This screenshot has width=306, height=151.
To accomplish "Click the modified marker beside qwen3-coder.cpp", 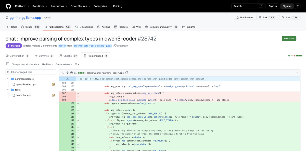I will pos(53,84).
